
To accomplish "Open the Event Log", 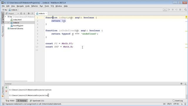I will 177,101.
